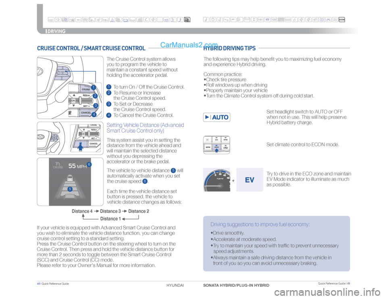
Task: Click the RES+ switch label in top diagram
Action: click(86, 96)
